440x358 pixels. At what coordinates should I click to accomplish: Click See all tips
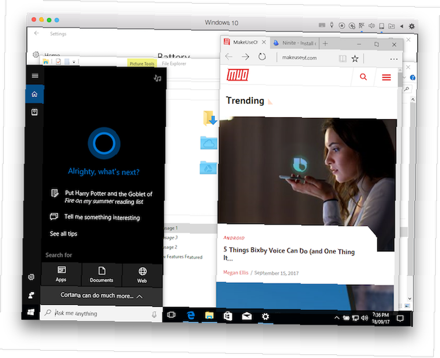point(63,234)
